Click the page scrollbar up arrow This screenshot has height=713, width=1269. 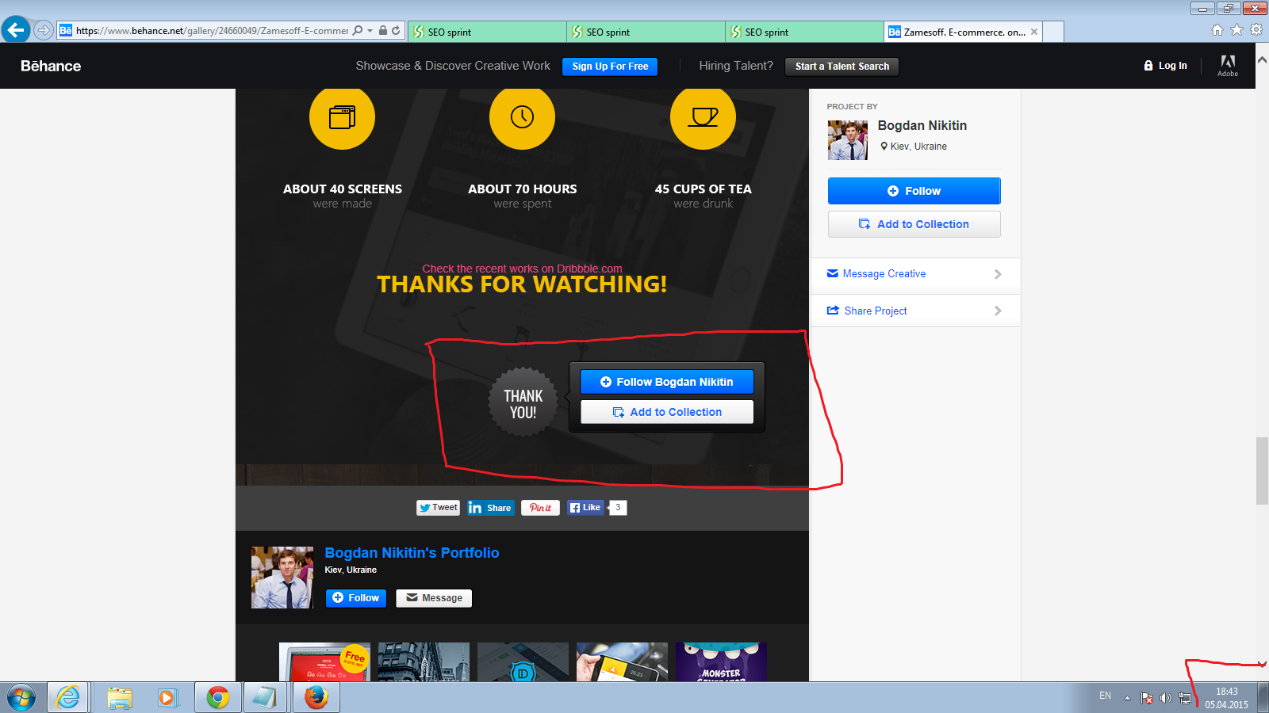pos(1263,60)
